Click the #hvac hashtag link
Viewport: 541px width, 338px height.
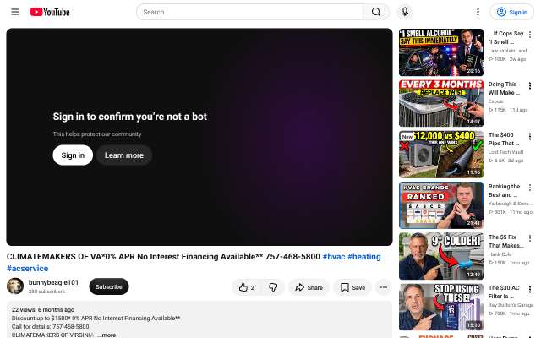[334, 257]
